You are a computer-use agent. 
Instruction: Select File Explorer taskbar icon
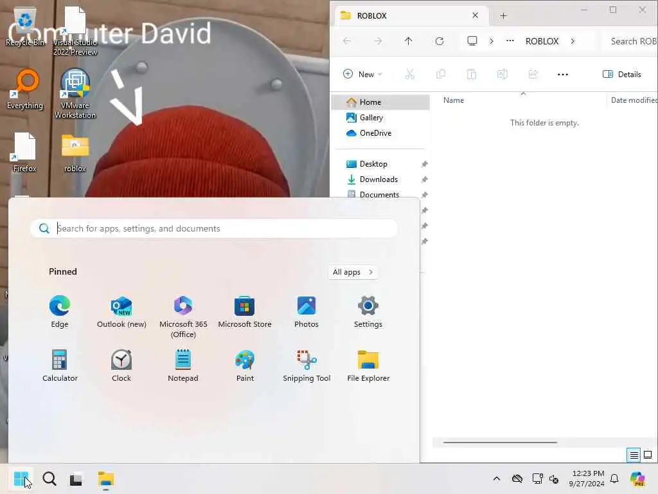[106, 479]
